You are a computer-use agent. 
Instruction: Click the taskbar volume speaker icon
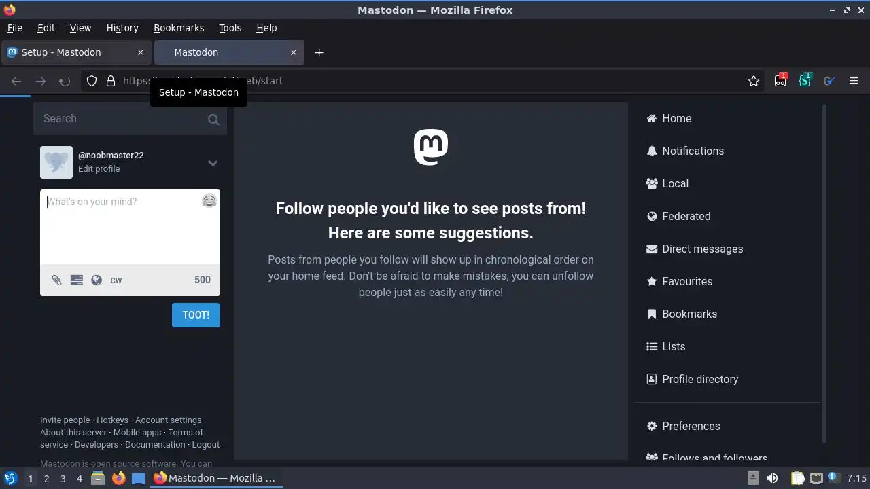pos(773,478)
